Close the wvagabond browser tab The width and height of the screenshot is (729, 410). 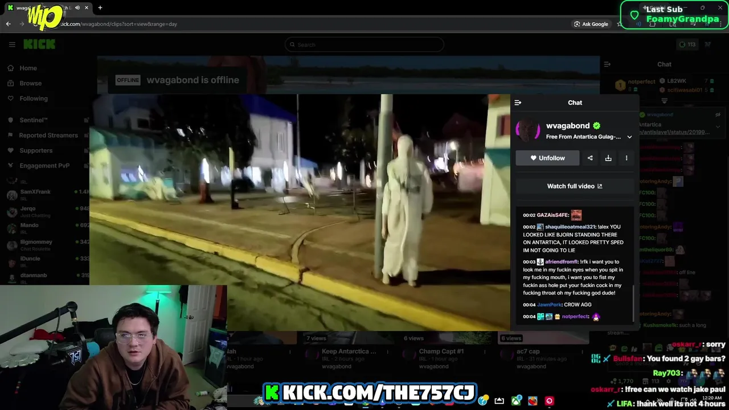(87, 8)
